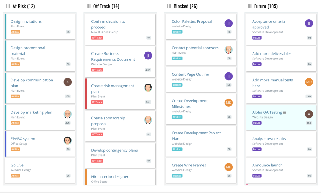Click the grip icon beside Off Track header

tap(88, 6)
